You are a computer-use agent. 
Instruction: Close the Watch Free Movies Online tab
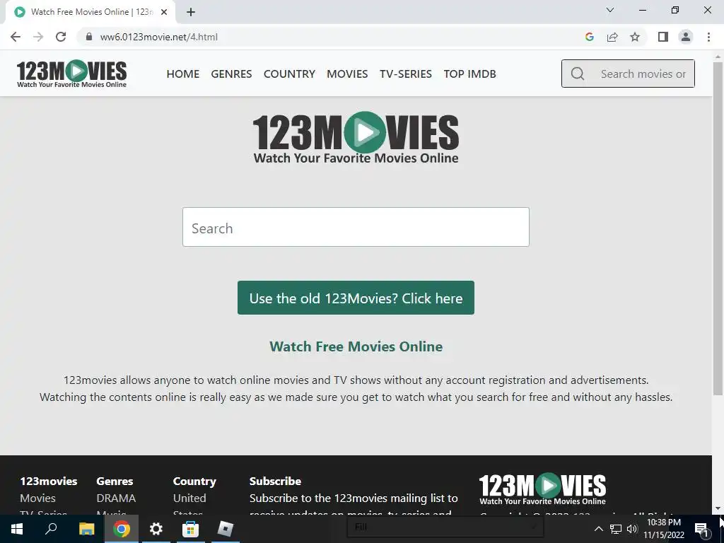164,12
